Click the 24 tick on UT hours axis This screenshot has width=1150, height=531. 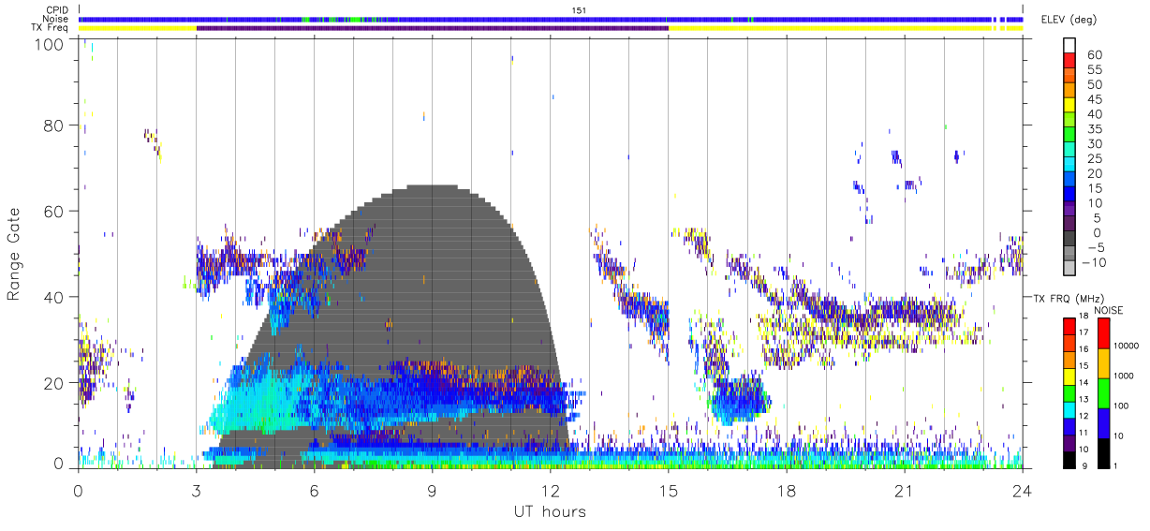point(1023,490)
